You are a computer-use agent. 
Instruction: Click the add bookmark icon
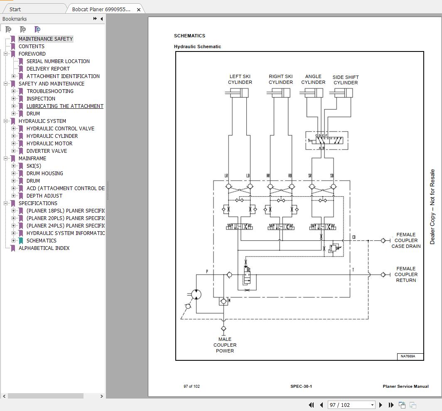pos(23,29)
